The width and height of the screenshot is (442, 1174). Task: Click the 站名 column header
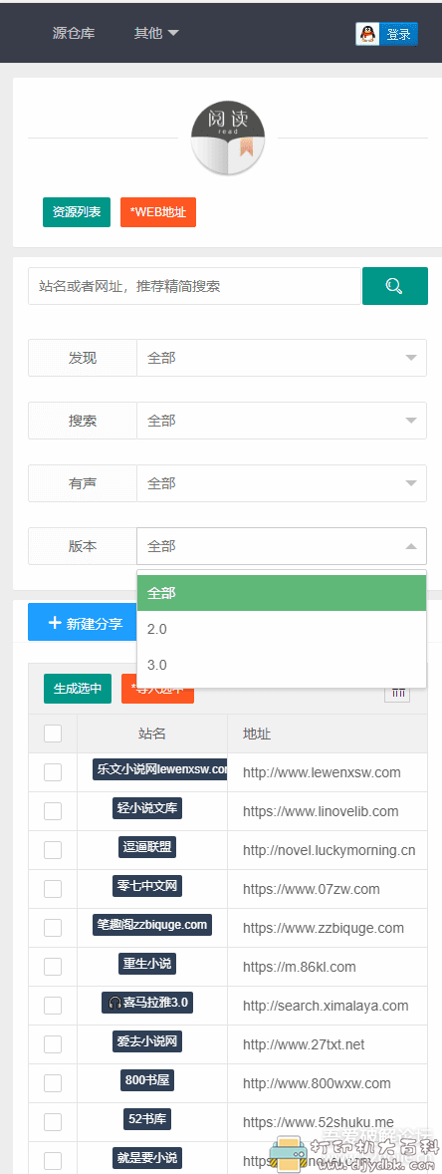click(152, 734)
